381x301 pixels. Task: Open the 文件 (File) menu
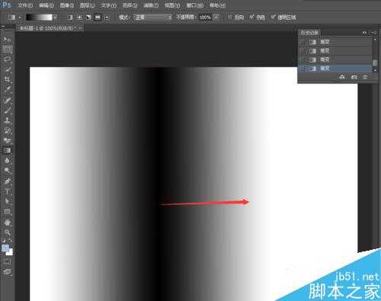pos(25,5)
